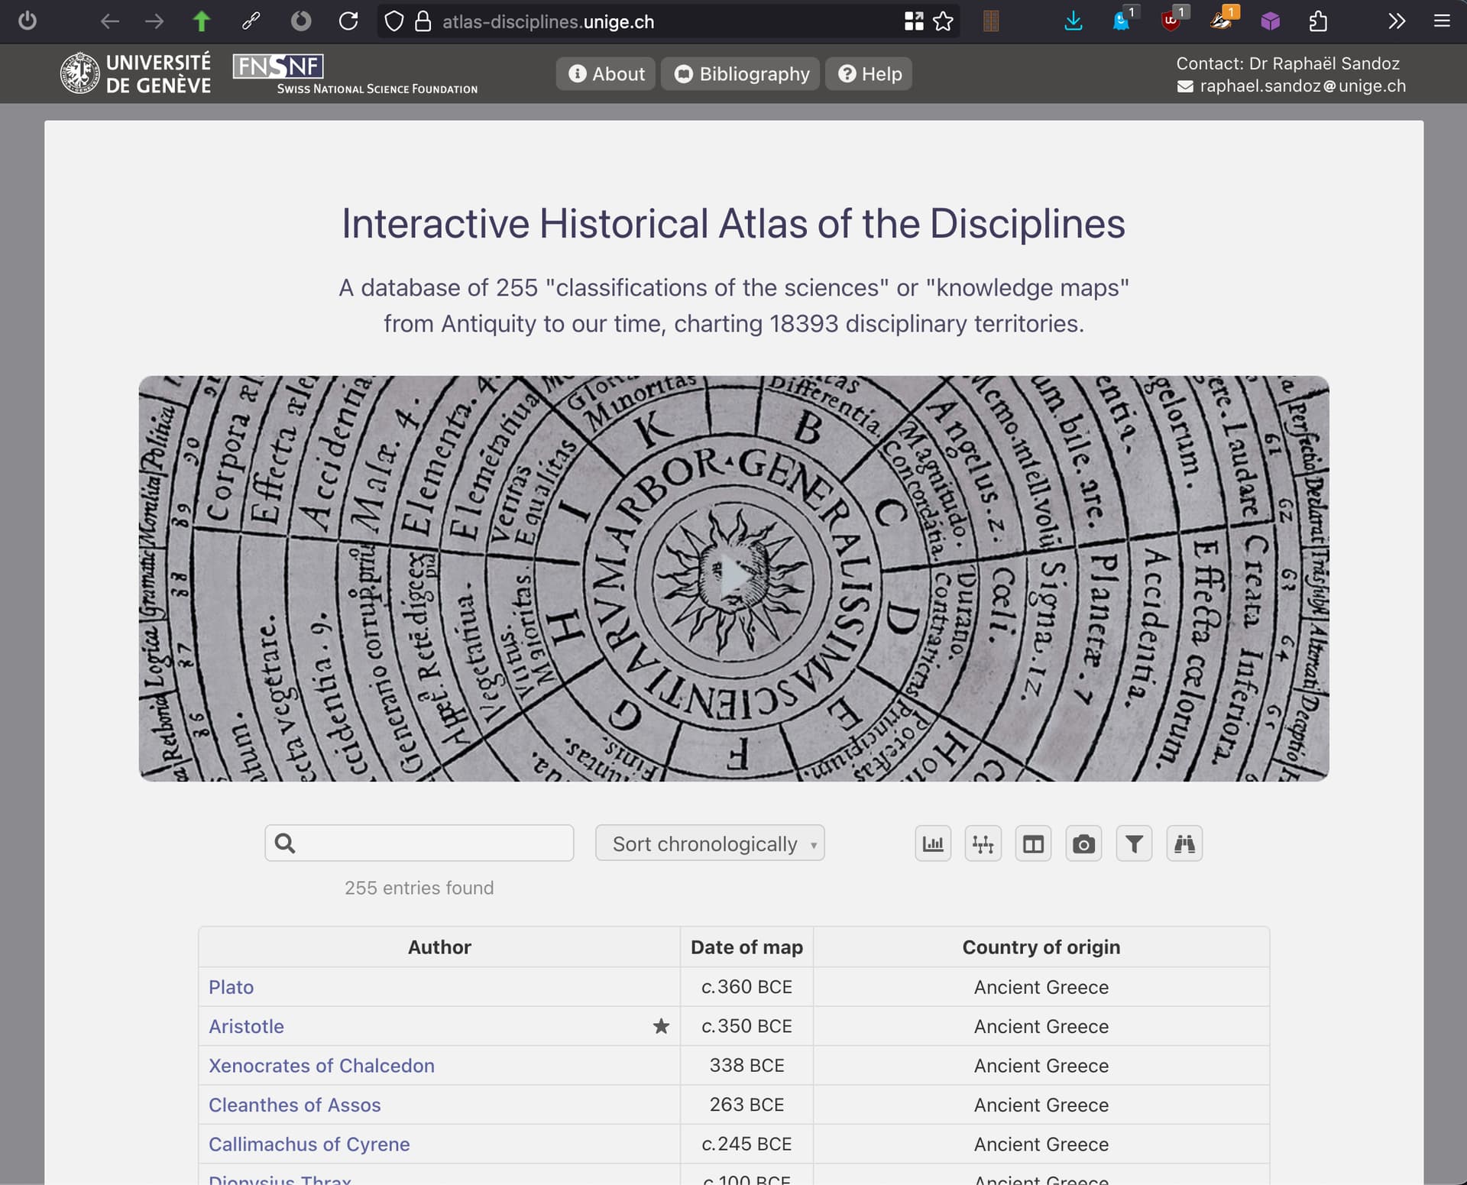Click the Date of map column header
Image resolution: width=1467 pixels, height=1185 pixels.
click(746, 947)
